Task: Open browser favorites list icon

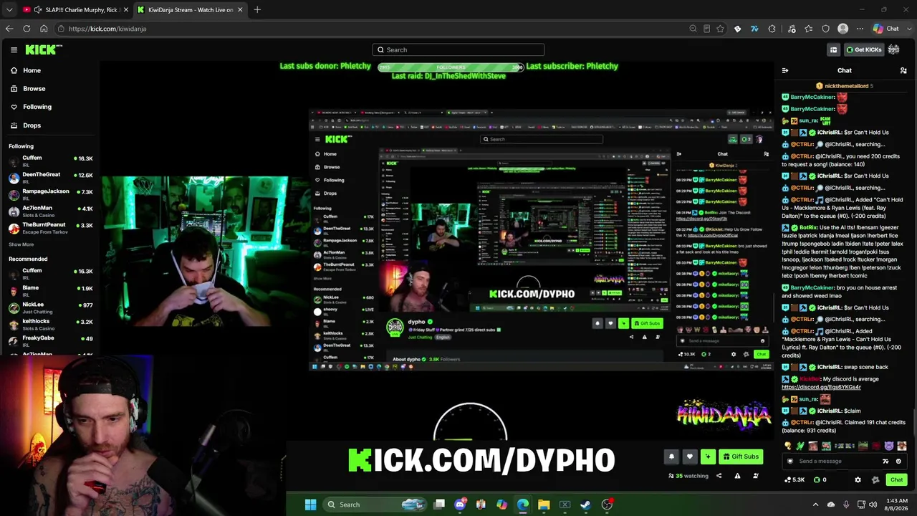Action: point(809,29)
